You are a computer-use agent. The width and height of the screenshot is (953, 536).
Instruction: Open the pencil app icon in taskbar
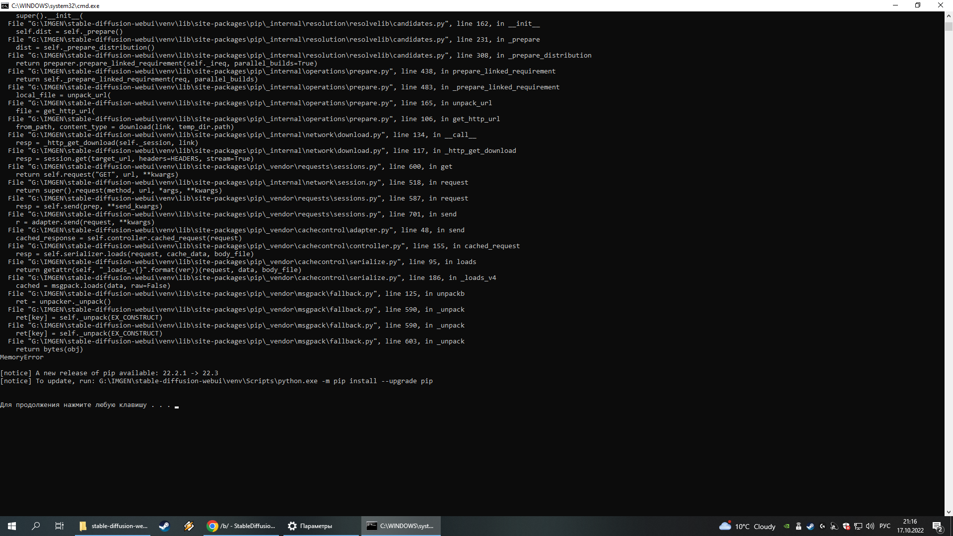pyautogui.click(x=189, y=526)
